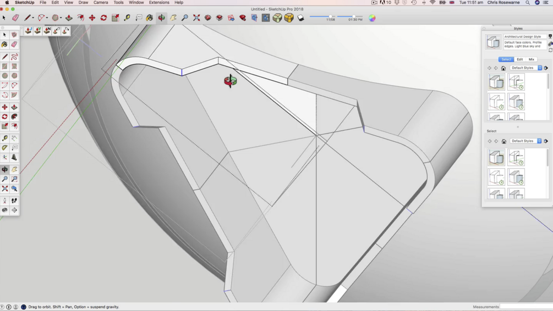Click lower Styles home button
This screenshot has width=553, height=311.
[x=503, y=141]
